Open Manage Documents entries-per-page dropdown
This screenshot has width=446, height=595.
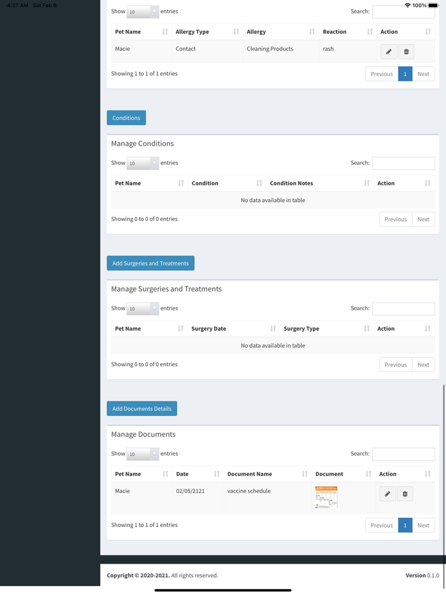(x=143, y=454)
